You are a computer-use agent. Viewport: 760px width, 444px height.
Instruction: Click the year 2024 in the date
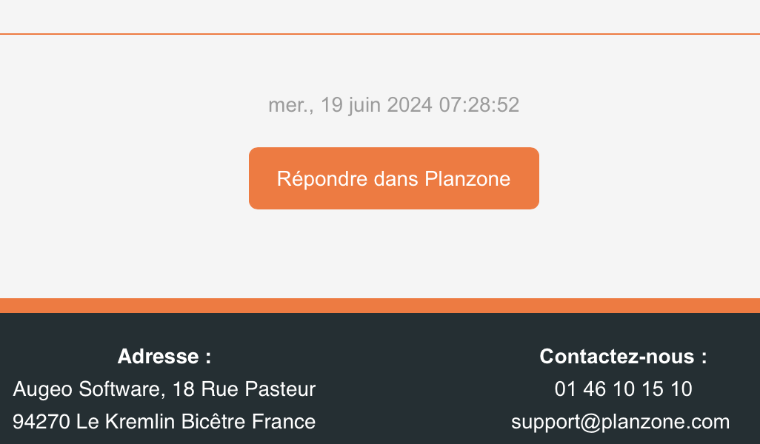coord(410,105)
